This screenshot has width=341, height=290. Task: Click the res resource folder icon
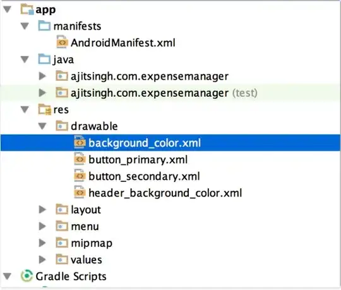point(45,109)
